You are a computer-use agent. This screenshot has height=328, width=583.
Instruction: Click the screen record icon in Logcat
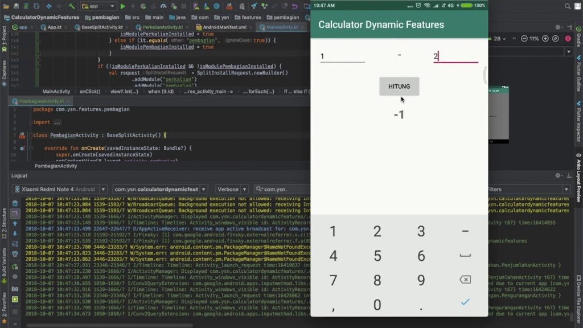pyautogui.click(x=15, y=300)
